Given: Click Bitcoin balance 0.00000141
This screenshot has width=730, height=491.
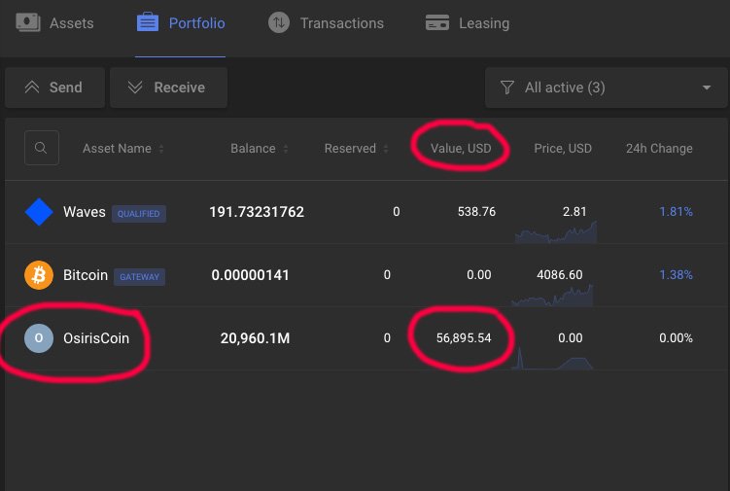Looking at the screenshot, I should click(x=250, y=275).
